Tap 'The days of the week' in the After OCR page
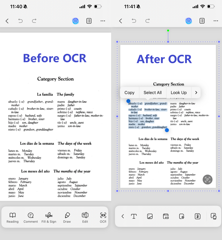 pos(185,139)
